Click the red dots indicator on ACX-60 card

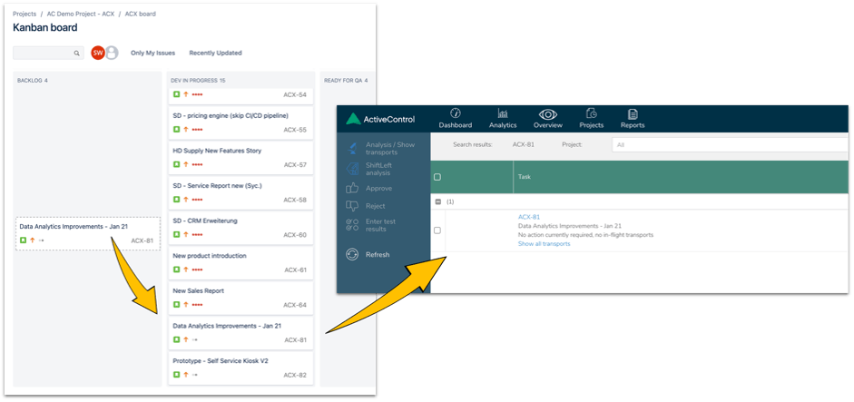197,235
